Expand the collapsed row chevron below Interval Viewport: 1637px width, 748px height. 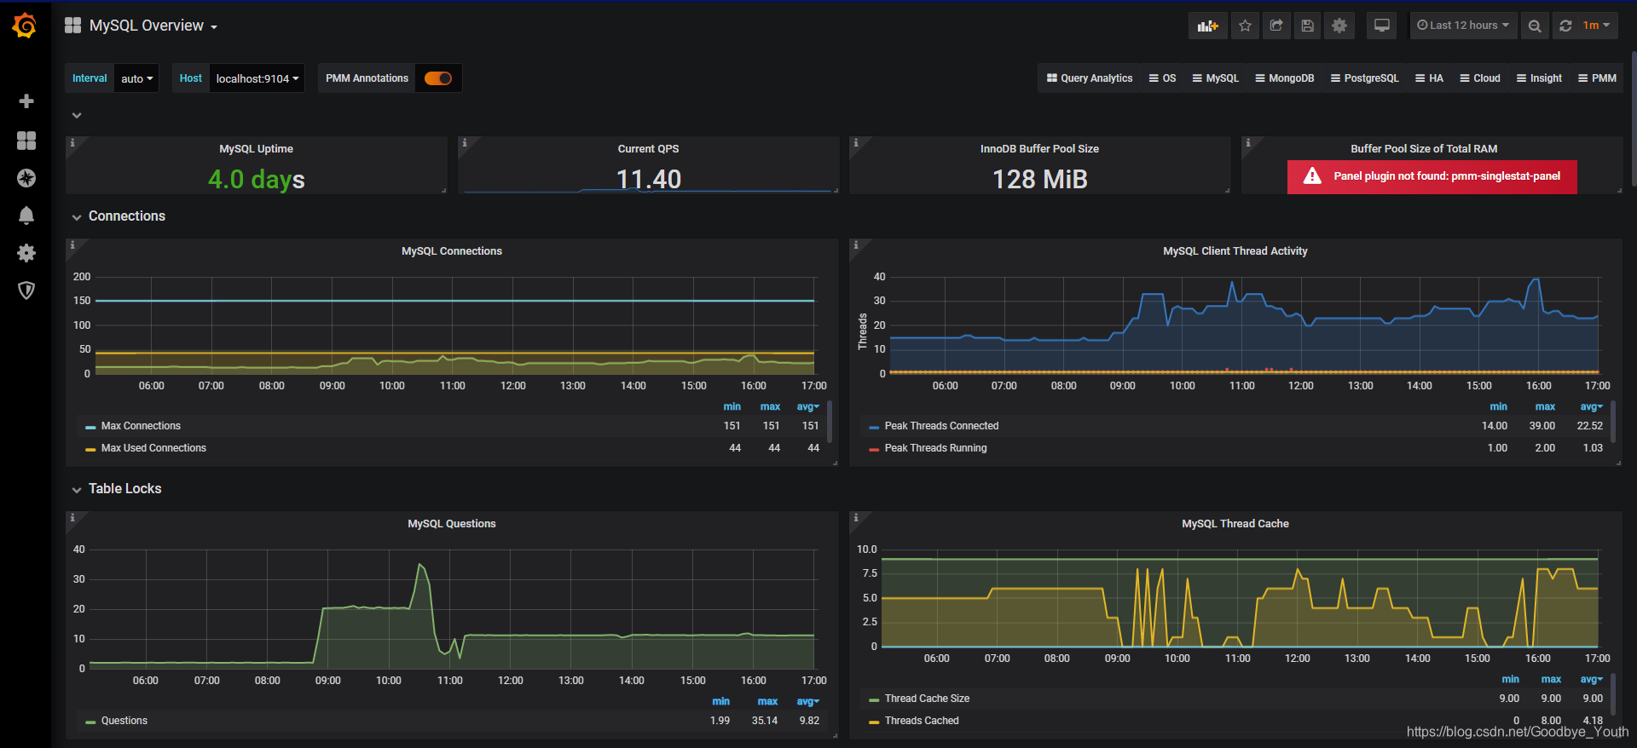point(77,115)
